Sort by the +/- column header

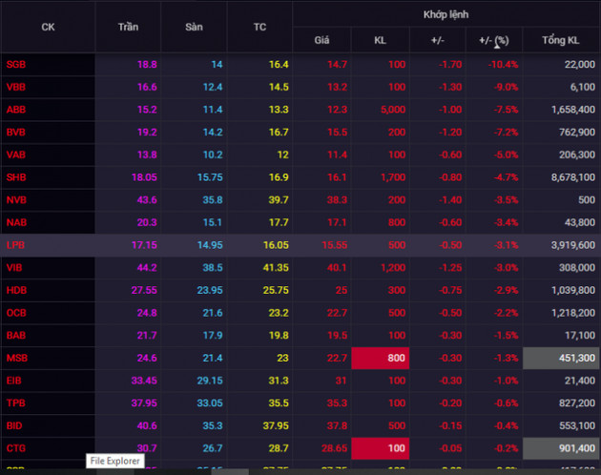438,40
